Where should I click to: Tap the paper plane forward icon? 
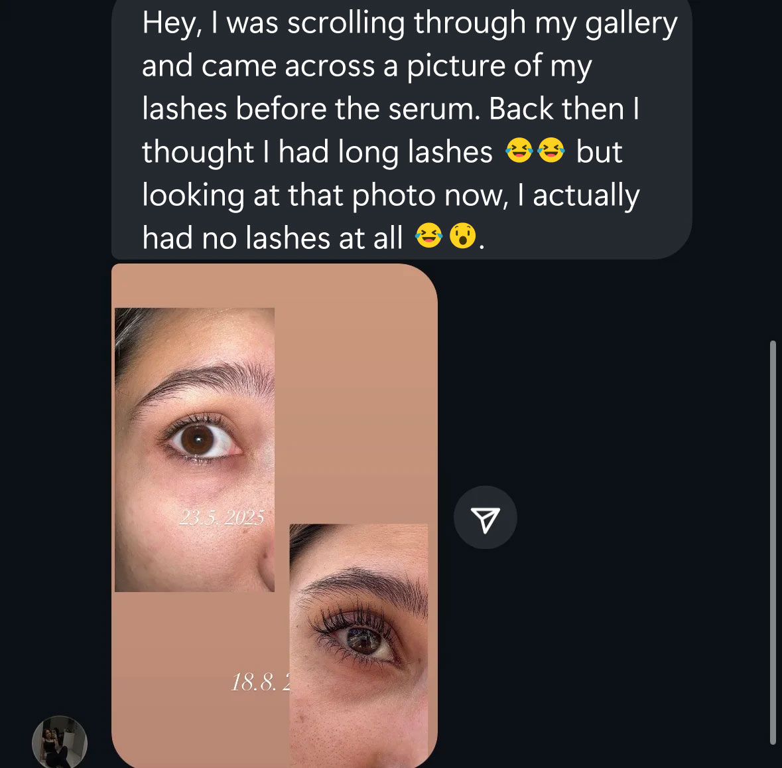click(485, 518)
